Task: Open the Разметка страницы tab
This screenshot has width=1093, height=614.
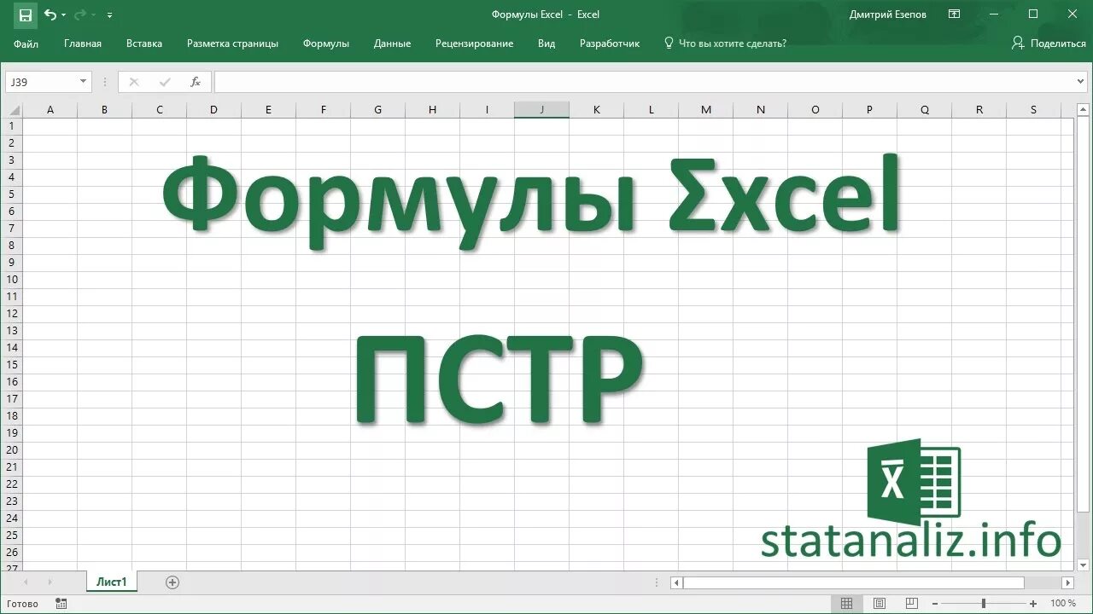Action: point(232,43)
